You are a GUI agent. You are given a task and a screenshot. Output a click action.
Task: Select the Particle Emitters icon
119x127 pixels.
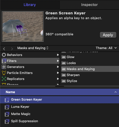(4, 73)
